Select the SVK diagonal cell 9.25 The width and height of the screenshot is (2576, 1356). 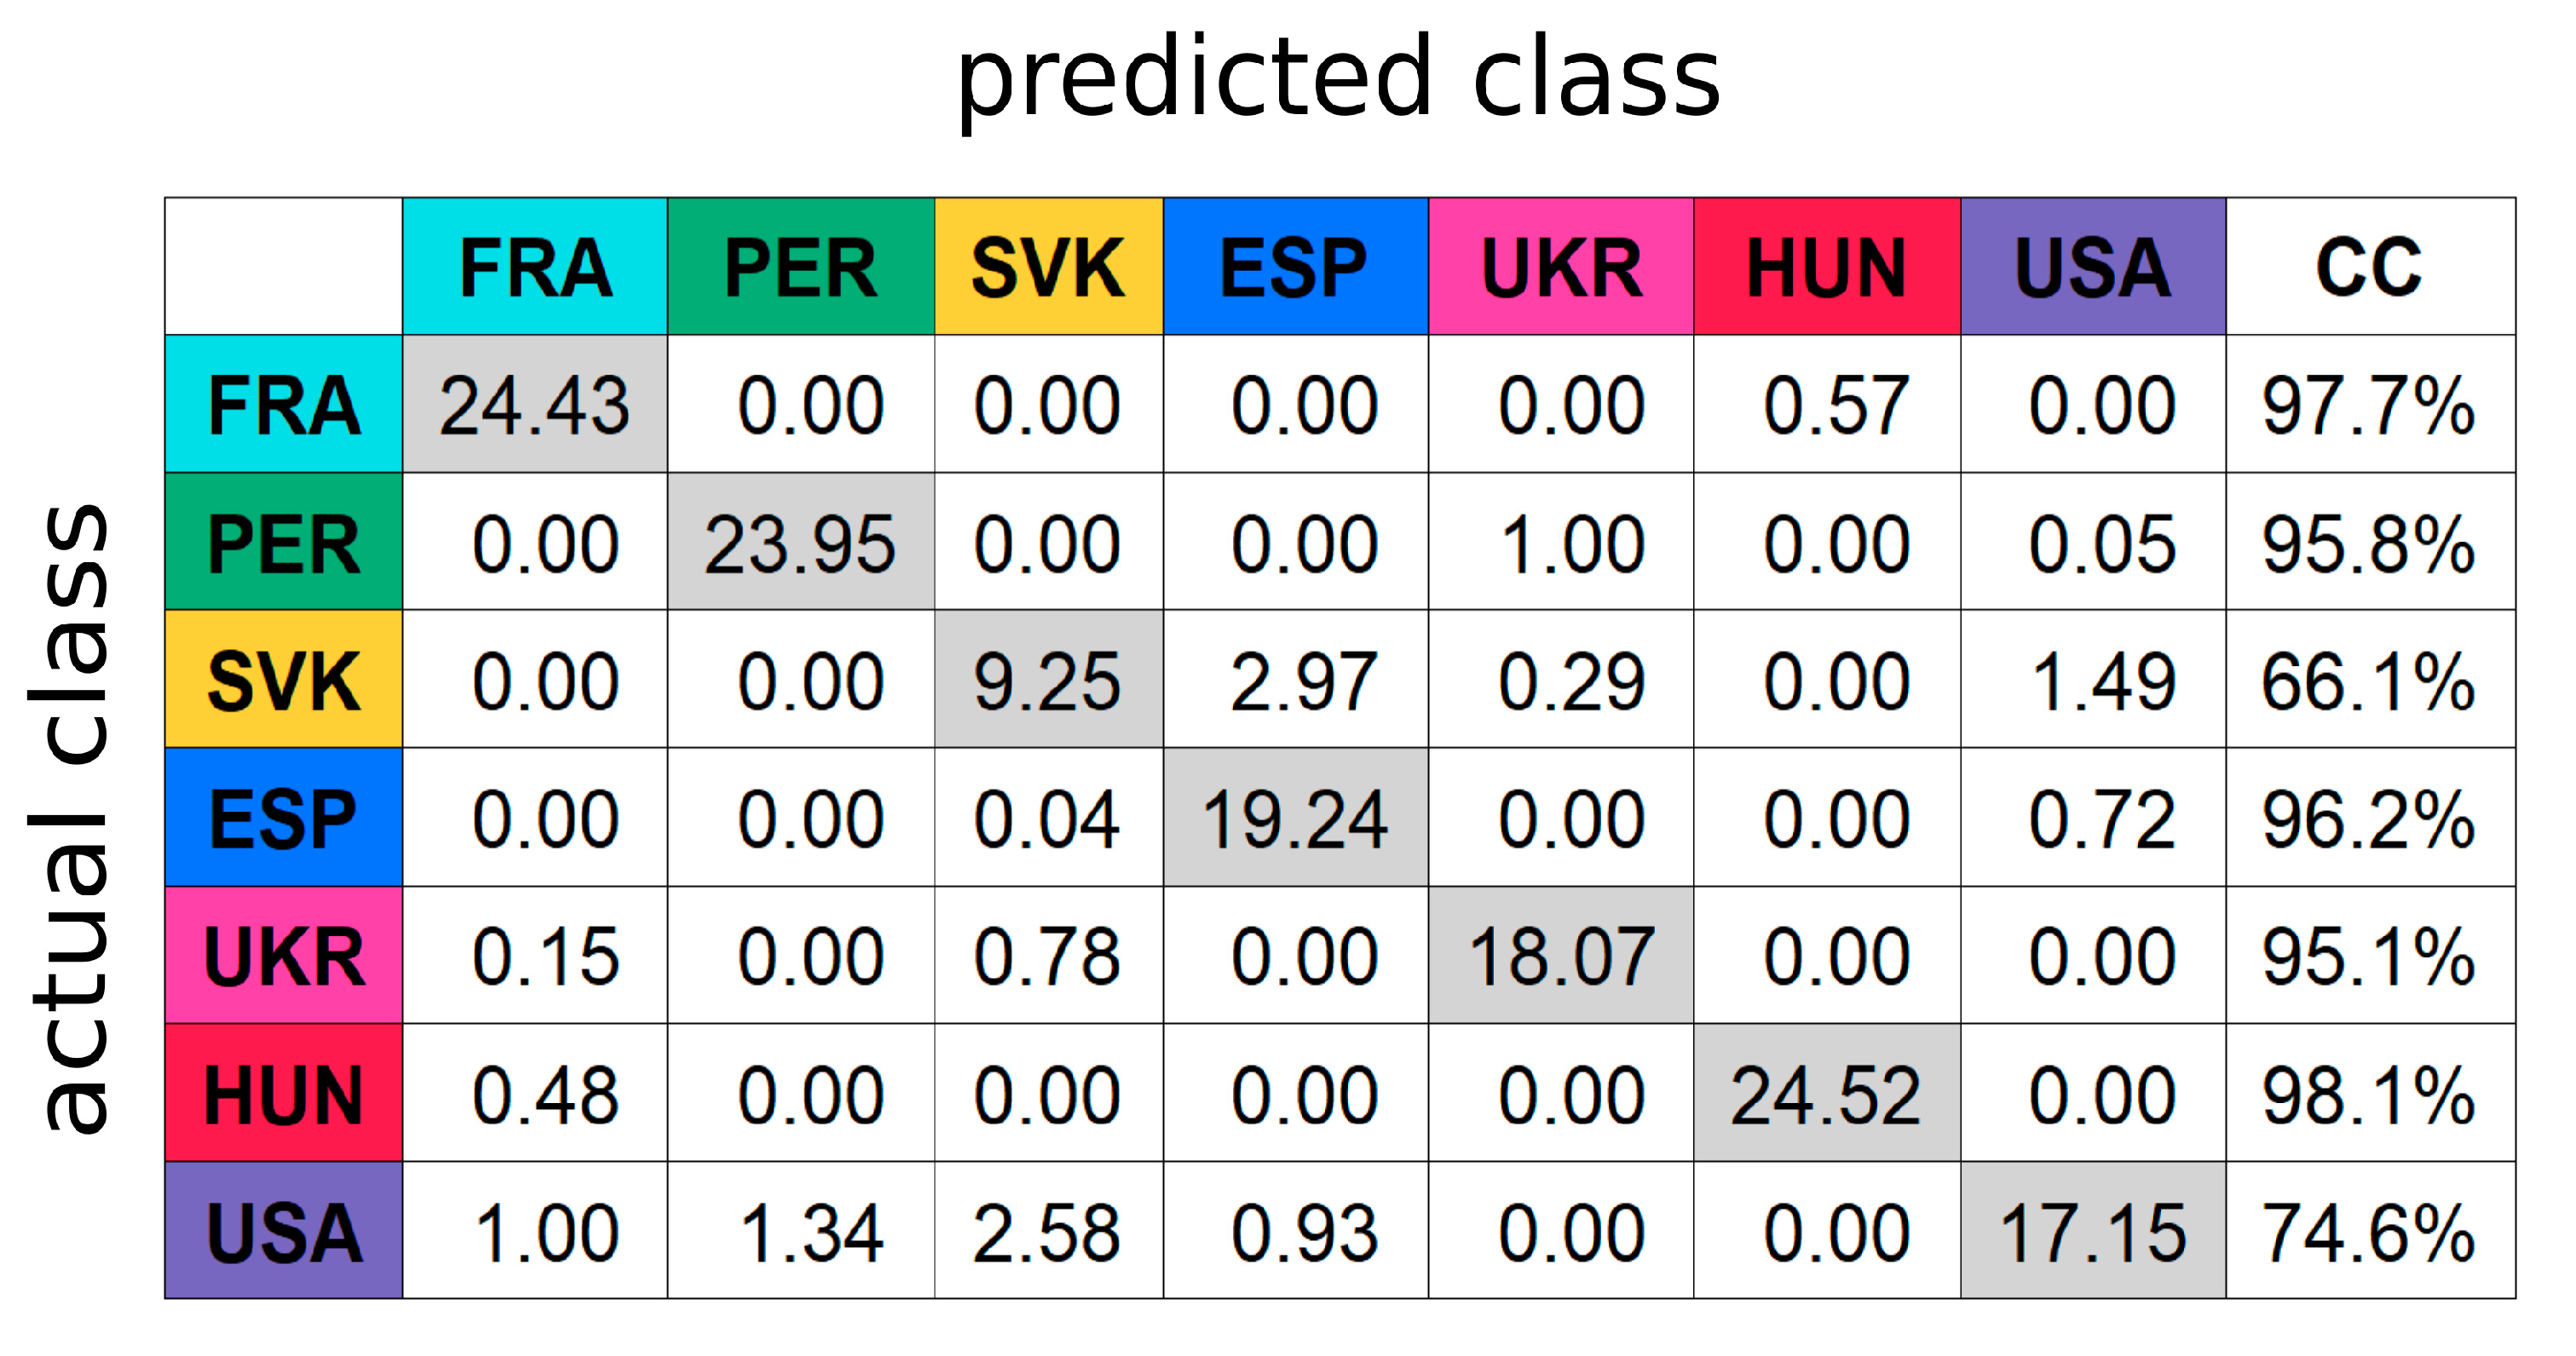(x=1048, y=681)
